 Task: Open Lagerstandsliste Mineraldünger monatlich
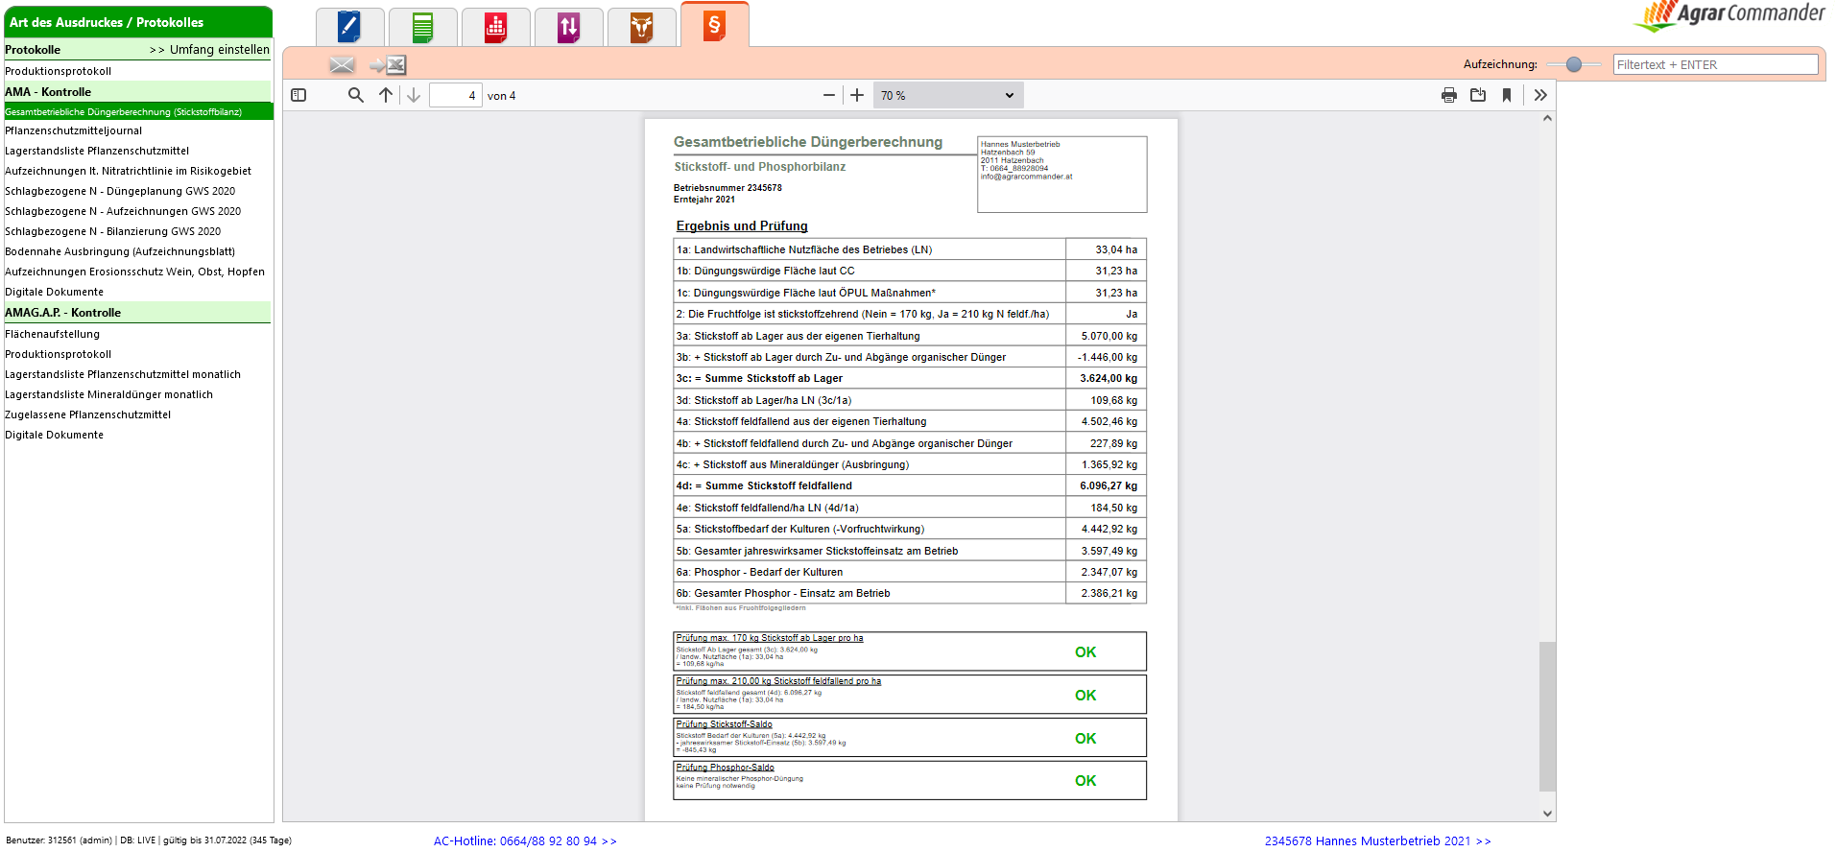pyautogui.click(x=108, y=394)
